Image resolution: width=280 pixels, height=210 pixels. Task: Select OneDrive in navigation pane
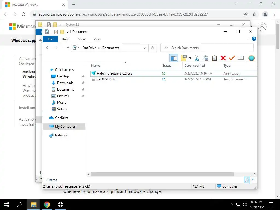pos(62,118)
